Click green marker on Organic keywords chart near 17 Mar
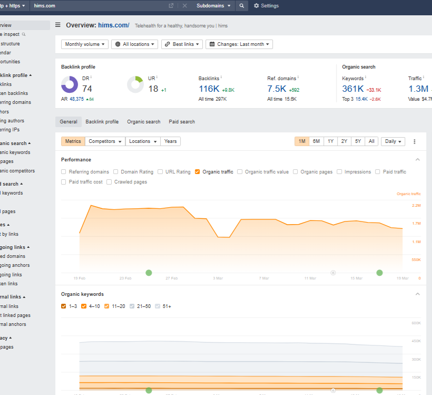Viewport: 432px width, 395px height. tap(379, 390)
